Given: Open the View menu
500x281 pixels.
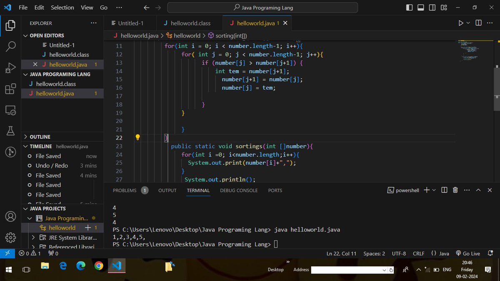Looking at the screenshot, I should [x=87, y=7].
